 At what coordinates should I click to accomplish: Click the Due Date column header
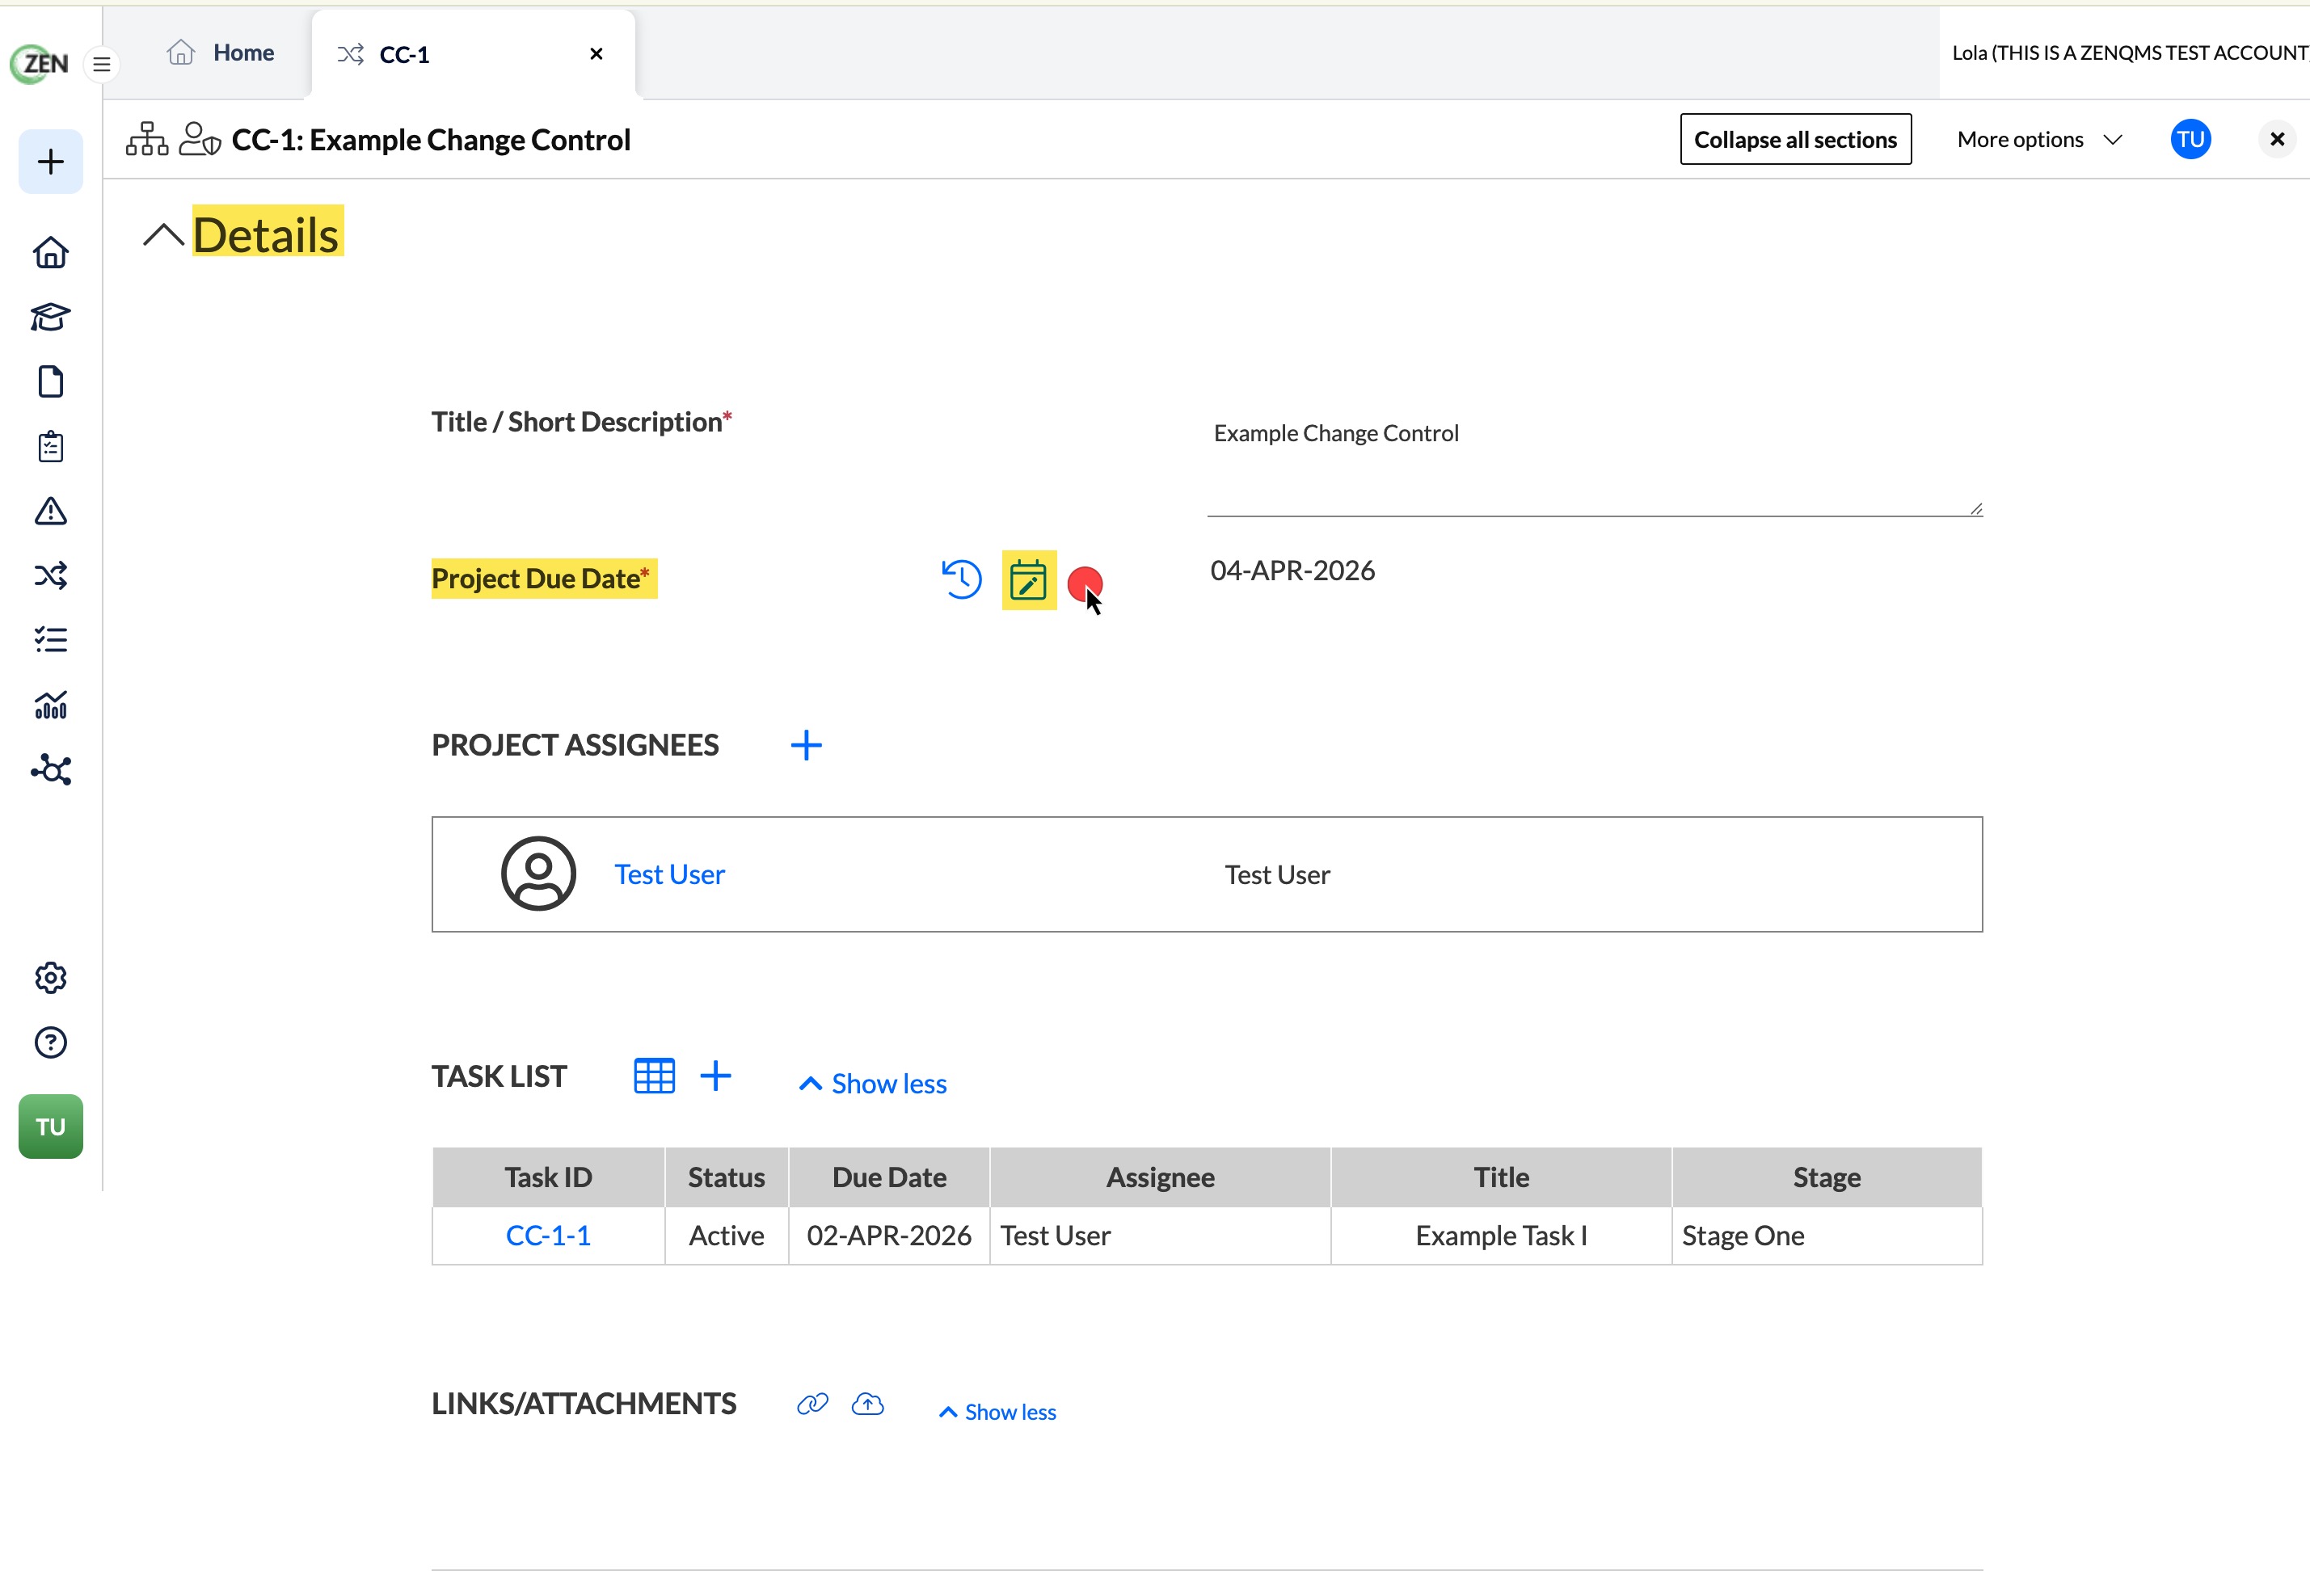[x=889, y=1178]
